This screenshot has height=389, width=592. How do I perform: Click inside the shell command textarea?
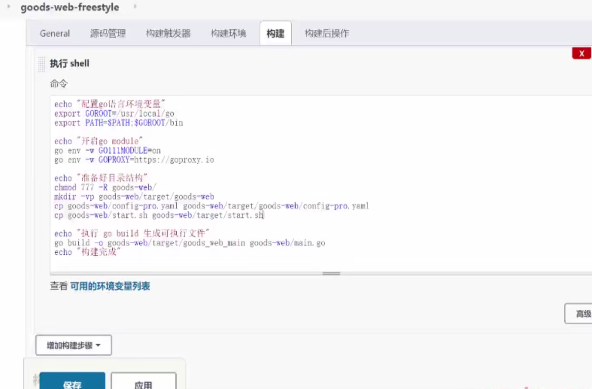(x=321, y=184)
